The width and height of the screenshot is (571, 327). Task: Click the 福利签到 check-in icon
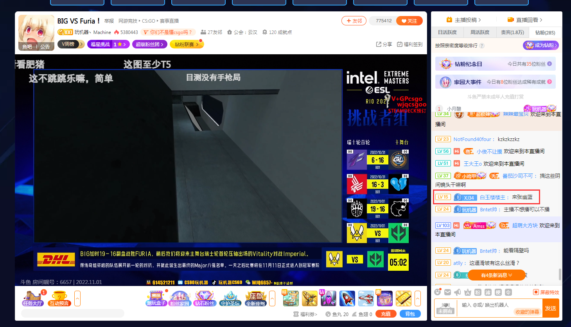click(x=409, y=44)
